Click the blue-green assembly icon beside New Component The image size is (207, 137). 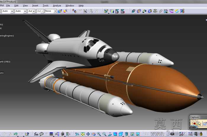coord(112,11)
